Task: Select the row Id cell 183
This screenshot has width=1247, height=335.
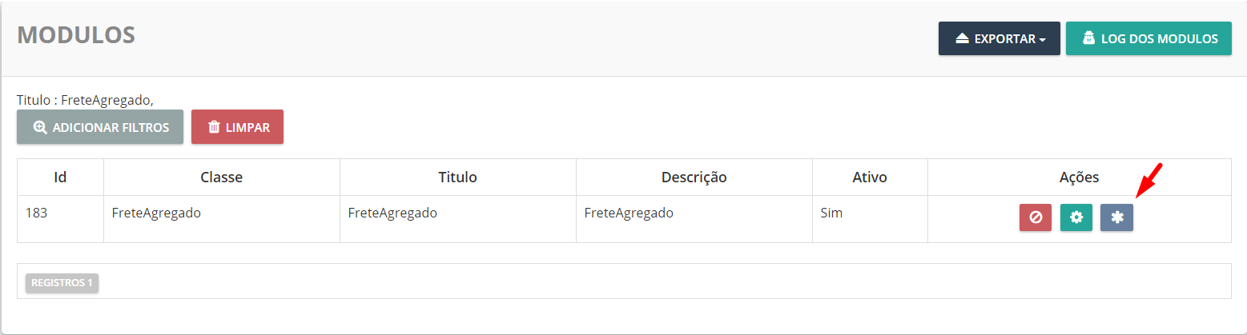Action: [37, 213]
